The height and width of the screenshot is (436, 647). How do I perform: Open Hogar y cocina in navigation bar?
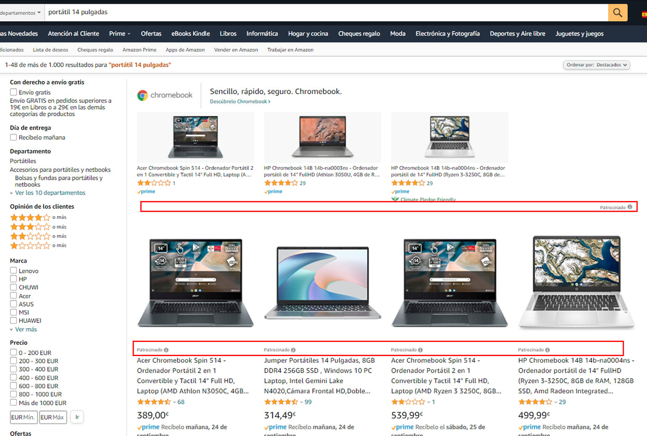pos(308,34)
